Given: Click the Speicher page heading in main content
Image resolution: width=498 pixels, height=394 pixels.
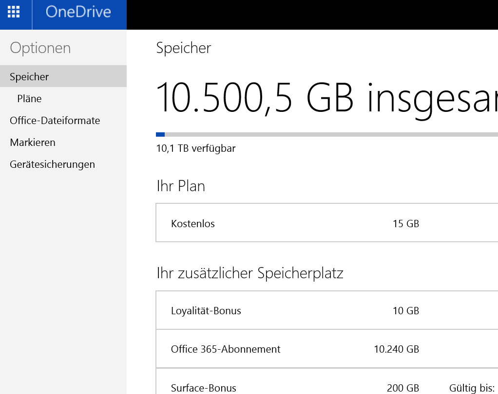Looking at the screenshot, I should 184,48.
